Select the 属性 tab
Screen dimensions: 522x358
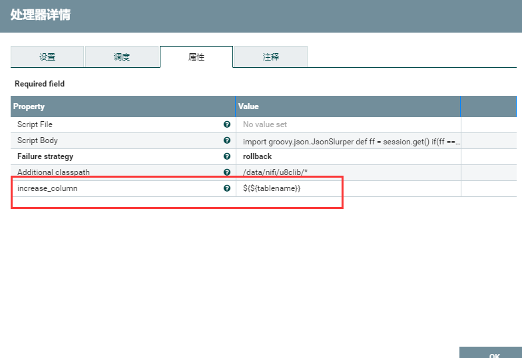point(196,57)
